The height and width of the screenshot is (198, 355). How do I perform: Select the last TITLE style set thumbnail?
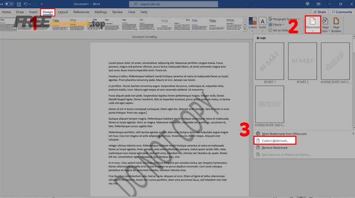[x=234, y=24]
